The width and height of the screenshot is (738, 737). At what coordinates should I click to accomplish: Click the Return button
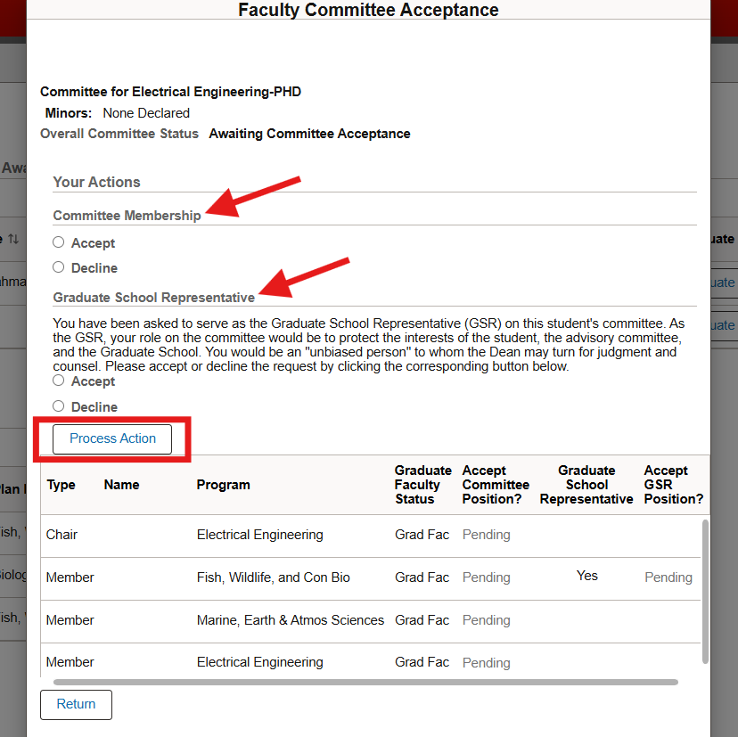(x=75, y=704)
